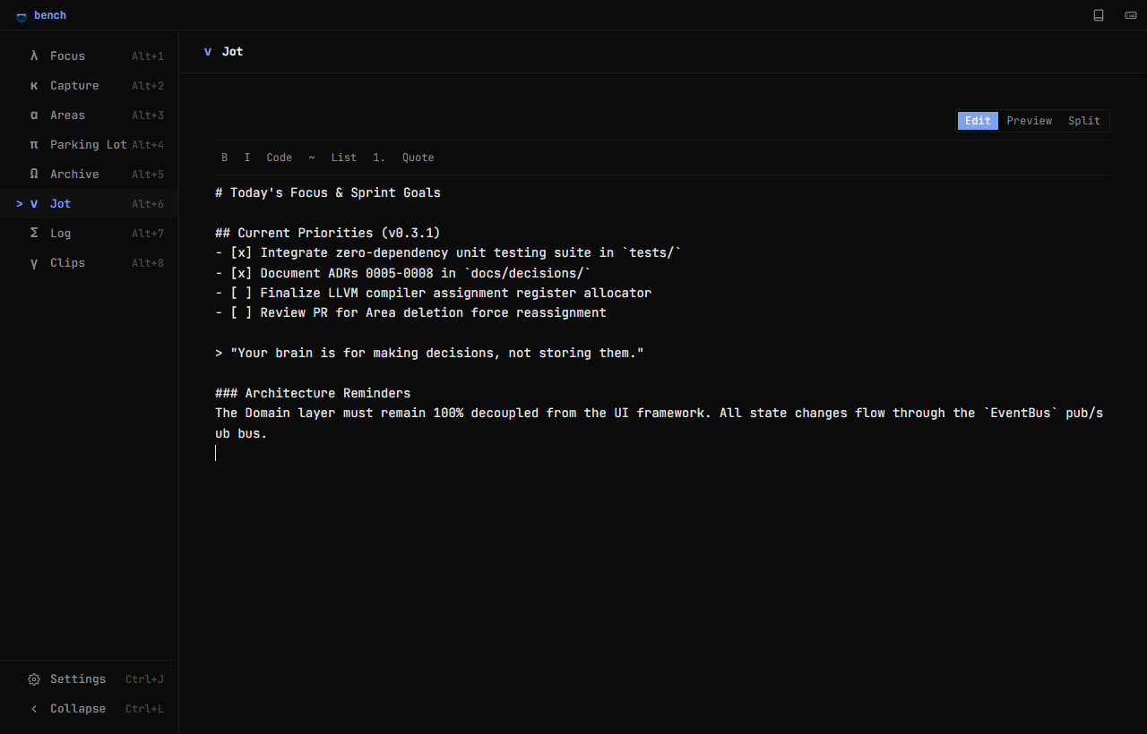Click the "# Today's Focus & Sprint Goals" heading line
The height and width of the screenshot is (734, 1147).
[x=328, y=192]
